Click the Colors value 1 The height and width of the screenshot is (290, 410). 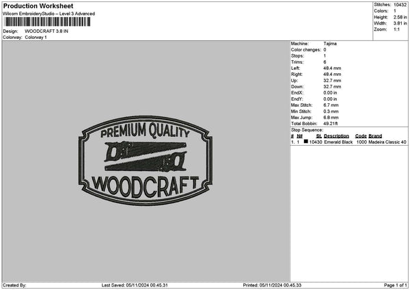[395, 11]
